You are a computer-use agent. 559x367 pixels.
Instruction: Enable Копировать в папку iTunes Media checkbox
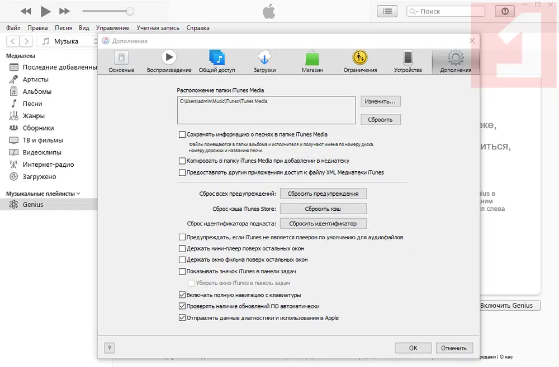[x=182, y=161]
